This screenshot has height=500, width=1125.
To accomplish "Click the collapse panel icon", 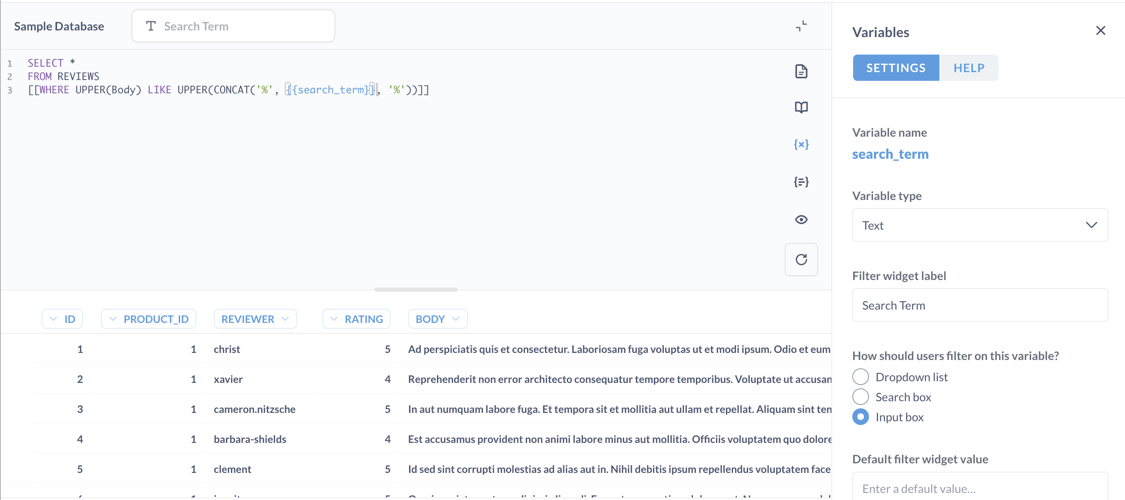I will coord(801,26).
